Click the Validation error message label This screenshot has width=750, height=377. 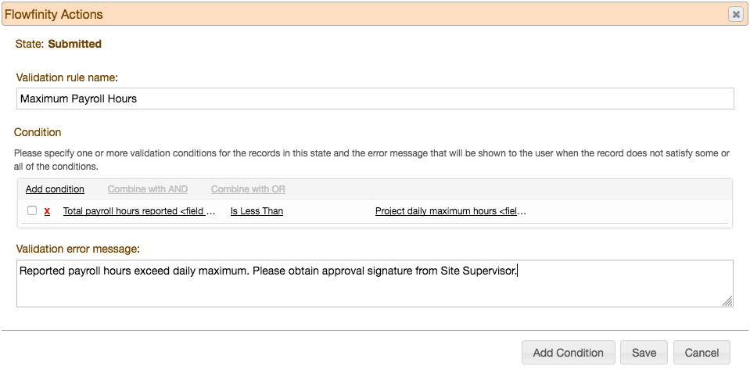77,249
